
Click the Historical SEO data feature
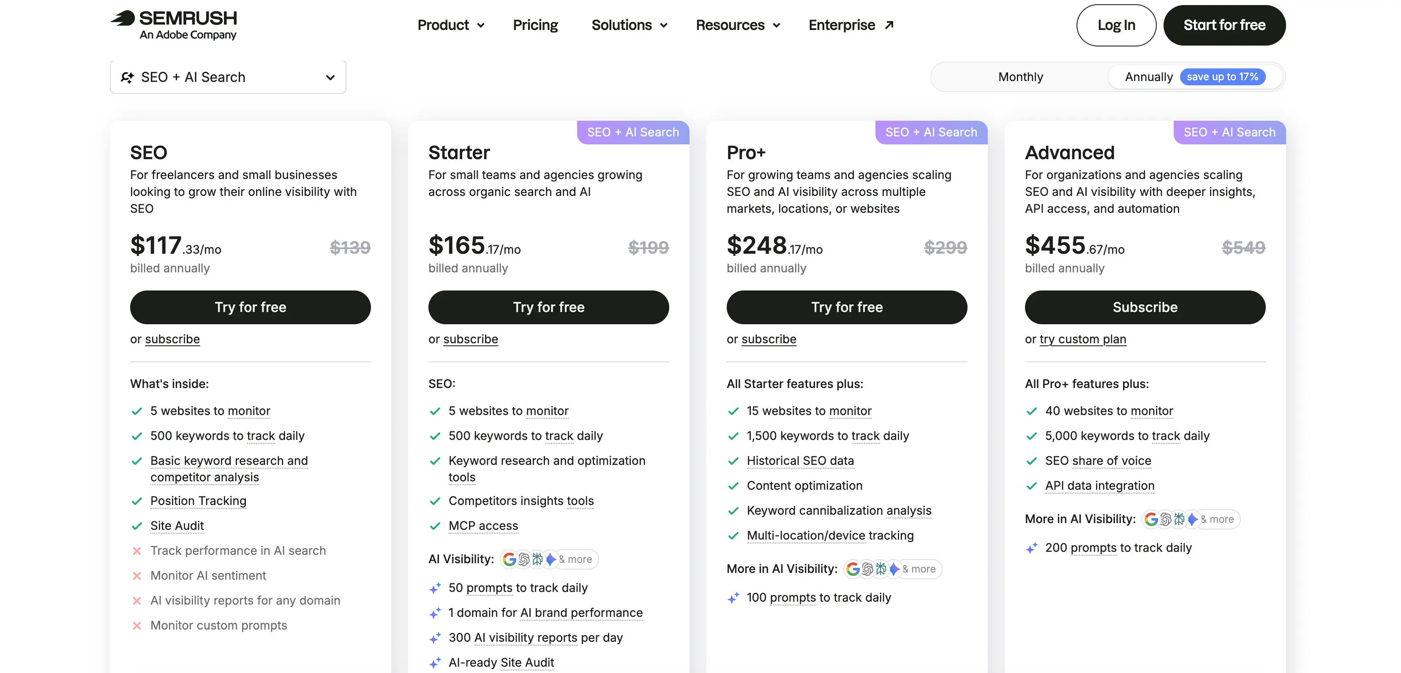click(x=800, y=461)
